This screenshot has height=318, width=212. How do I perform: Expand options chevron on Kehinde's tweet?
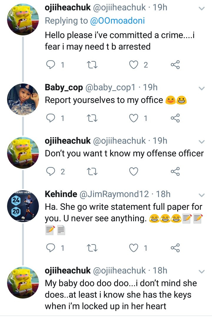[202, 195]
